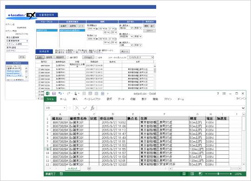Open the ファイル tab in Excel
Image resolution: width=251 pixels, height=181 pixels.
[50, 99]
